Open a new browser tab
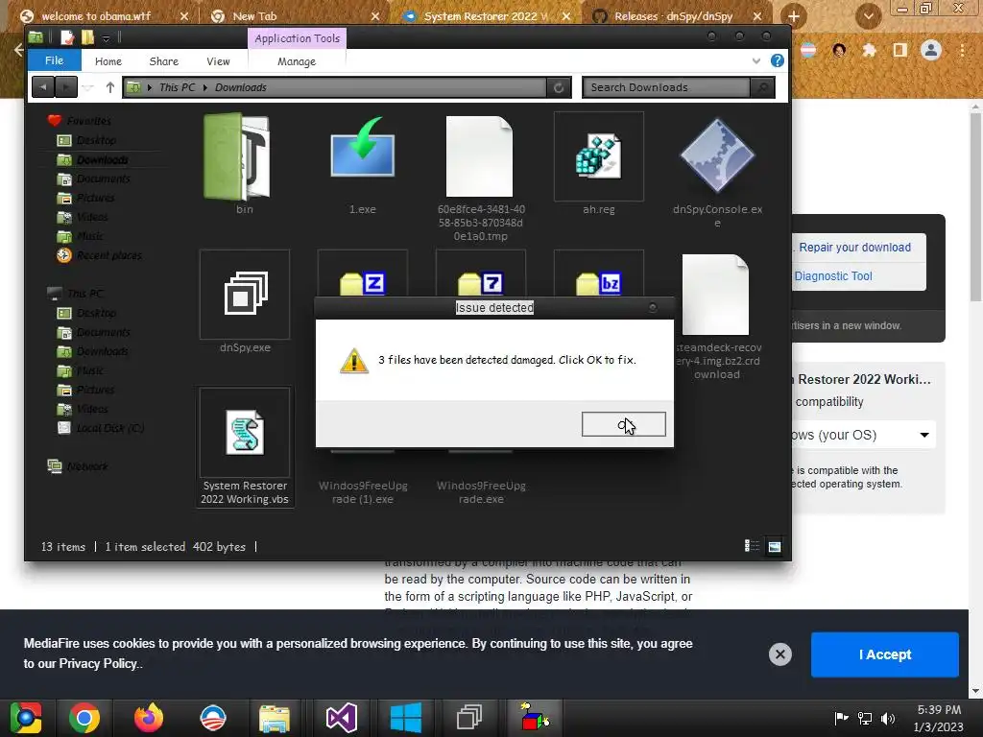 click(x=793, y=16)
